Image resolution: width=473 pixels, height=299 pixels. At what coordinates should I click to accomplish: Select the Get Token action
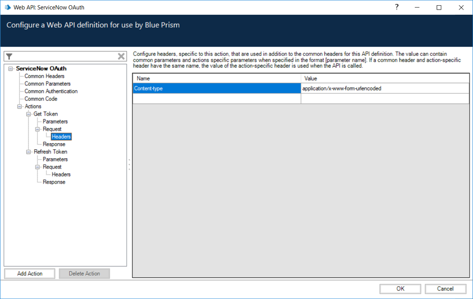(45, 114)
